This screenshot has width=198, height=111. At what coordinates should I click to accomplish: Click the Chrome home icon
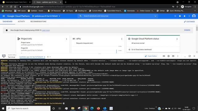[15, 6]
